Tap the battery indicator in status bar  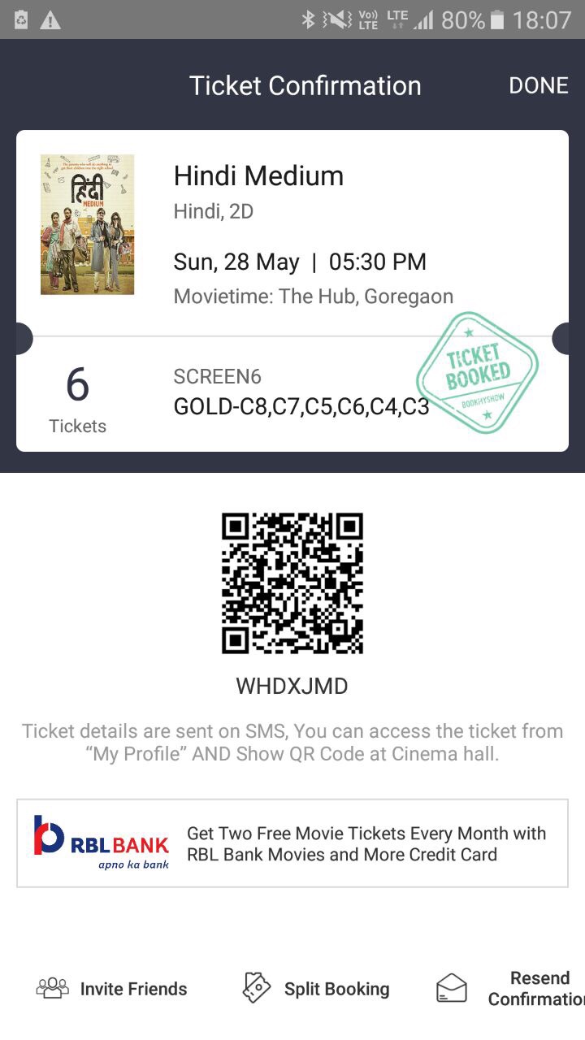point(497,19)
